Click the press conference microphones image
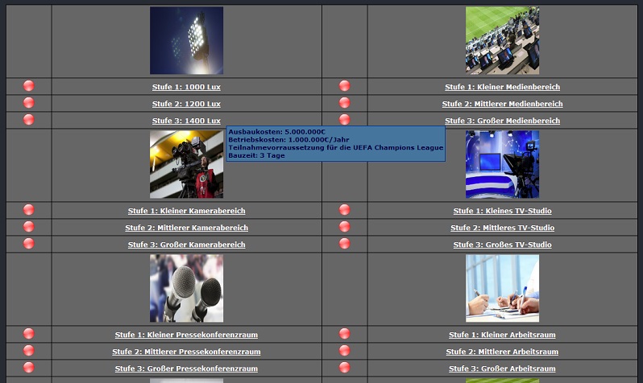This screenshot has width=643, height=383. click(186, 288)
